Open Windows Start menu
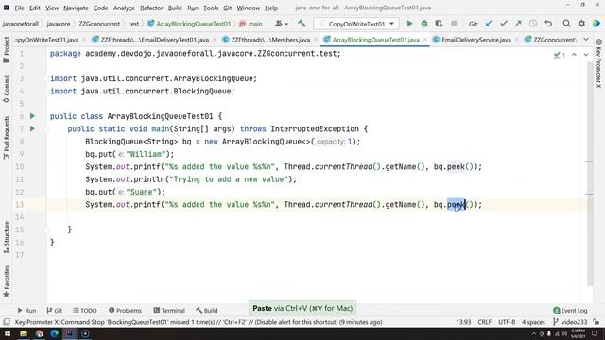The height and width of the screenshot is (340, 605). point(8,333)
